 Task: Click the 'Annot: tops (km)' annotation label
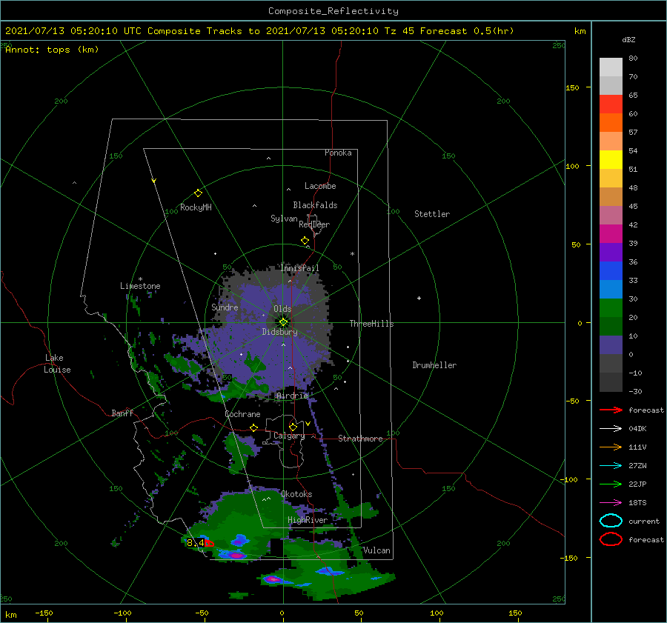[52, 50]
